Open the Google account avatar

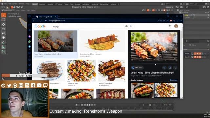(x=176, y=26)
